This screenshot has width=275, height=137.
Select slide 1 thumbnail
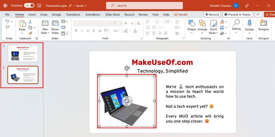pyautogui.click(x=23, y=53)
